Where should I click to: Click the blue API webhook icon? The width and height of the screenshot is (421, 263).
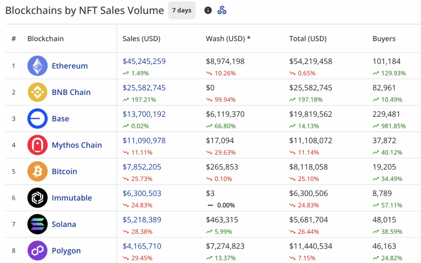222,10
